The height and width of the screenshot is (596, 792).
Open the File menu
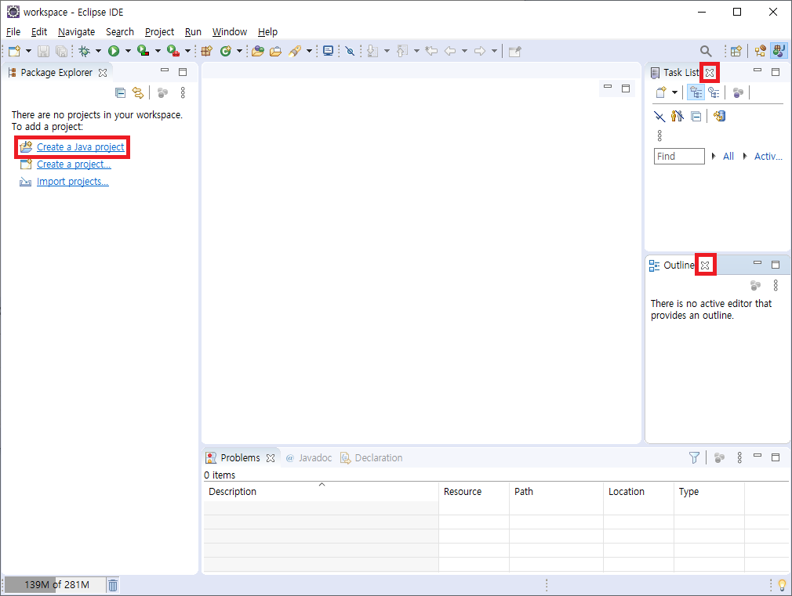coord(13,32)
